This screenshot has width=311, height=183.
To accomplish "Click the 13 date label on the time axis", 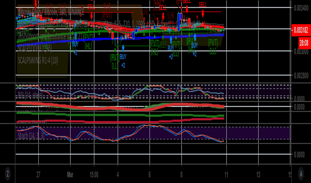I will pyautogui.click(x=258, y=175).
